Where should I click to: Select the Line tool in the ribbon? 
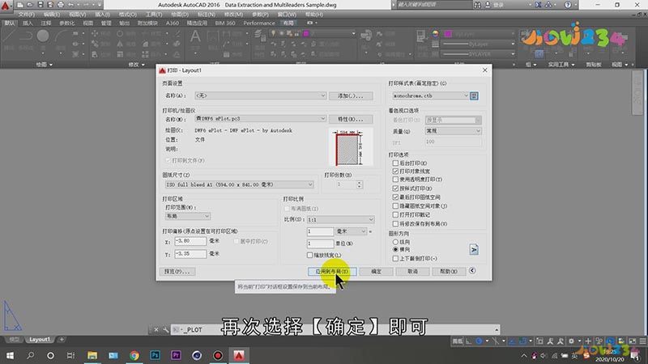point(9,36)
